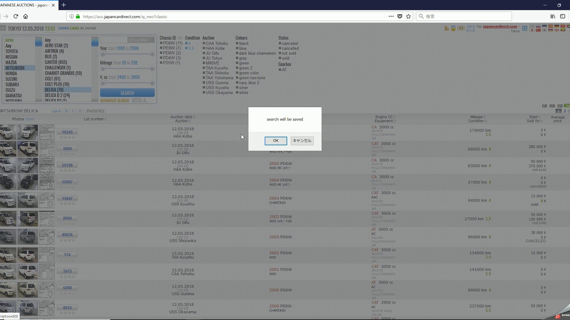Click the browser 検索 search field
Image resolution: width=570 pixels, height=320 pixels.
(x=464, y=16)
